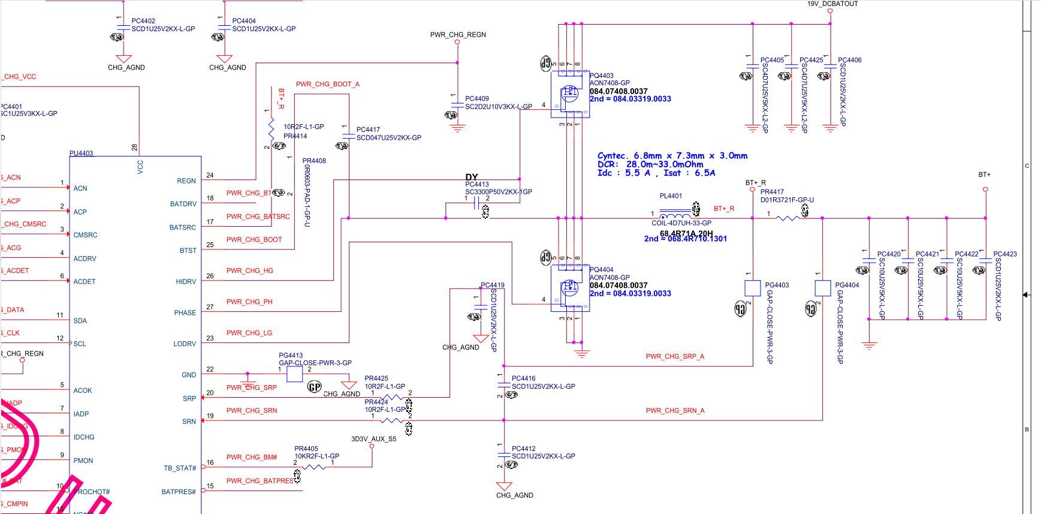Select the PR4417 sense resistor symbol

[787, 218]
